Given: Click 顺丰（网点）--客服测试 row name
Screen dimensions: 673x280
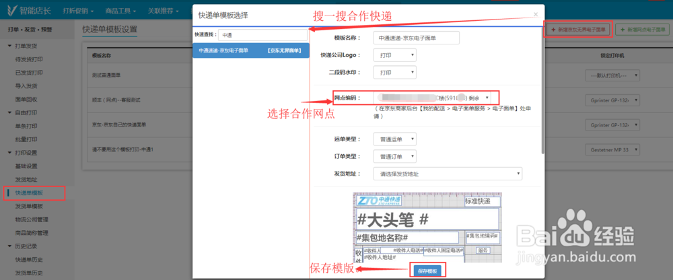Looking at the screenshot, I should [116, 100].
